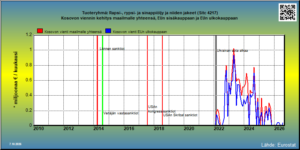The image size is (300, 150).
Task: Click the subtitle 'Kosovon viennin kehitys maailmalle'
Action: (149, 18)
